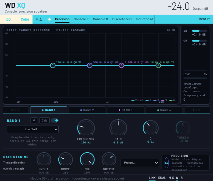The height and width of the screenshot is (181, 213).
Task: Click the Band 1 Q knob
Action: click(x=150, y=128)
